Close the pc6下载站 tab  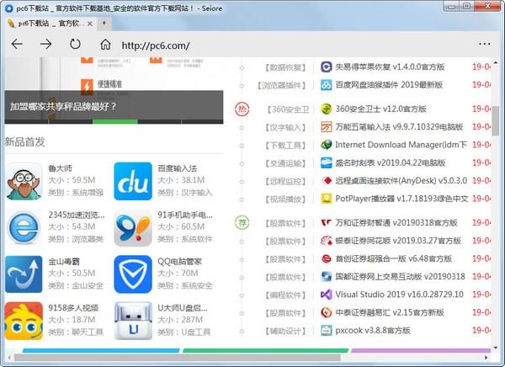pos(90,24)
